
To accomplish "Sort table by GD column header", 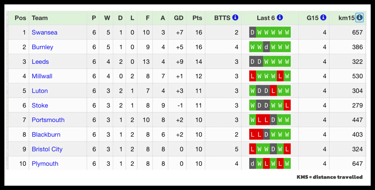I will click(179, 18).
